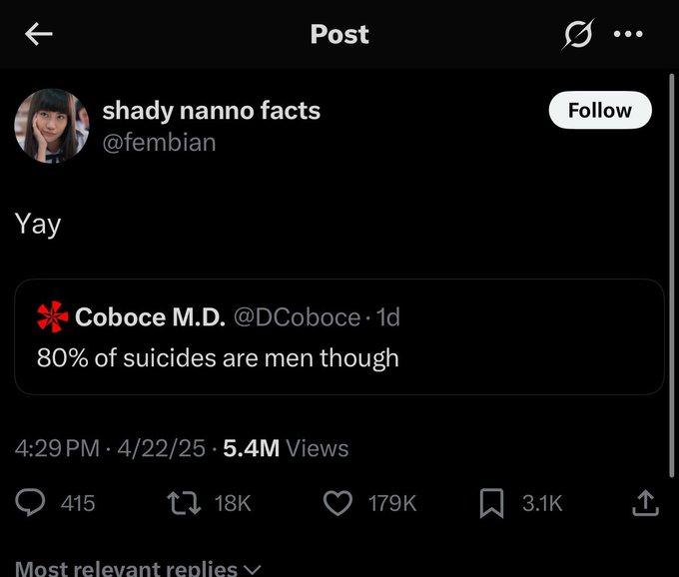
Task: Open the three-dot more options menu
Action: point(628,34)
